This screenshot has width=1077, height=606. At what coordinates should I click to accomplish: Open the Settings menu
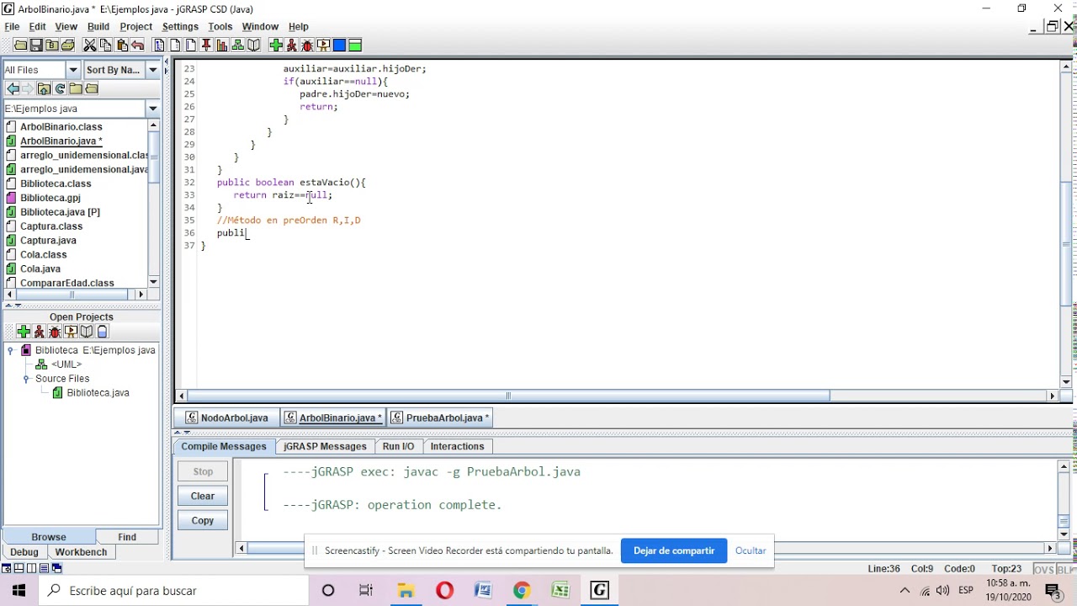tap(180, 27)
